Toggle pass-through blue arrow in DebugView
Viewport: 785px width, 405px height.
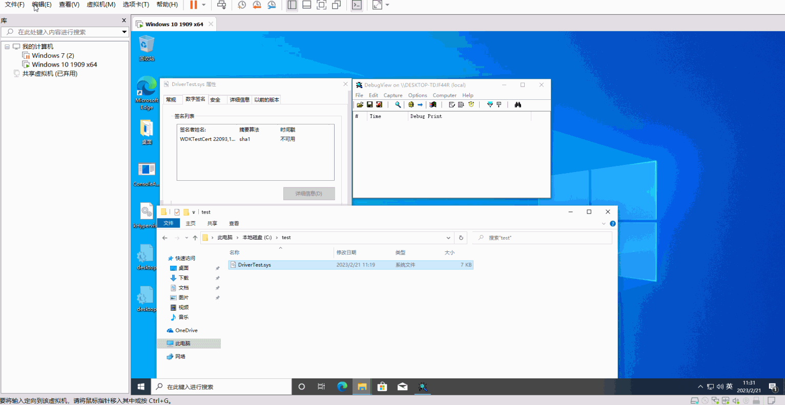click(x=420, y=104)
